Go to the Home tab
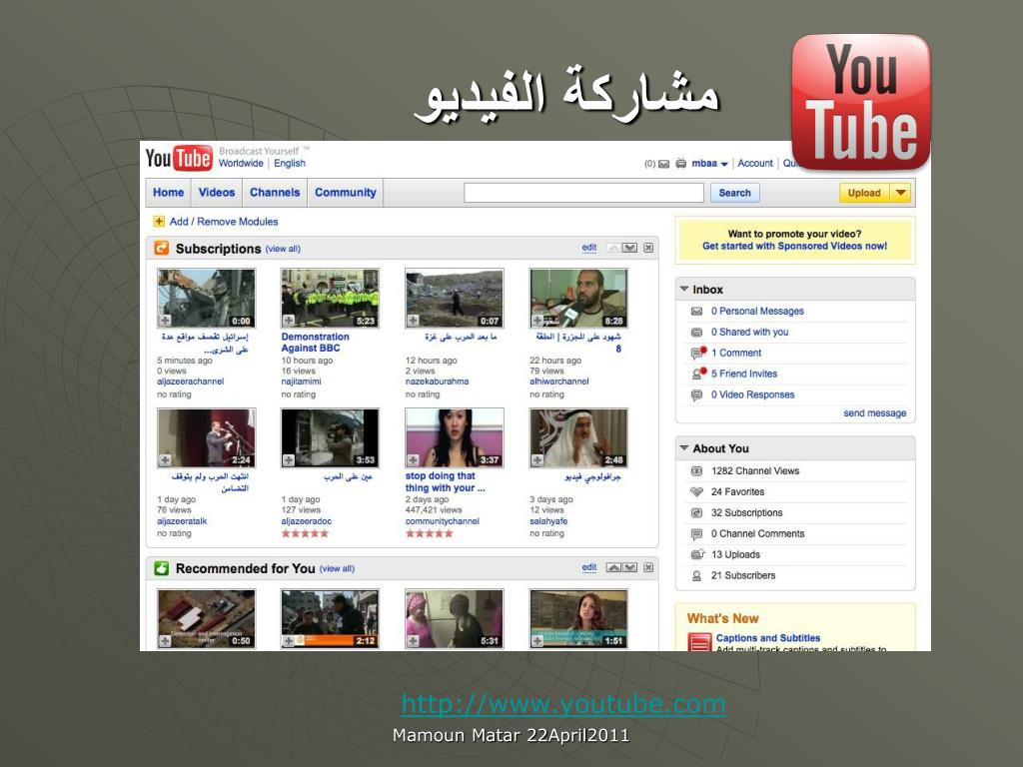 coord(168,193)
